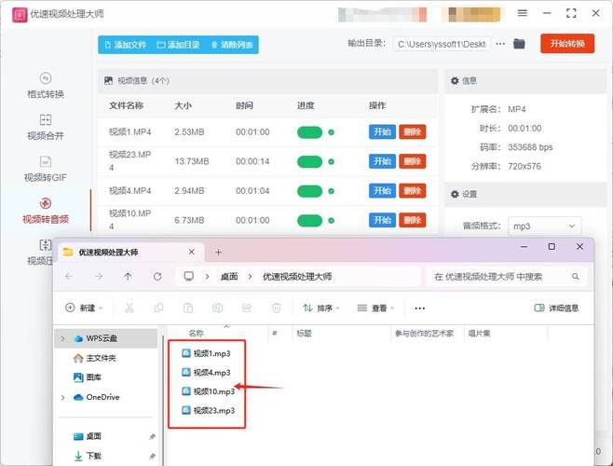Viewport: 613px width, 466px height.
Task: Delete the 视频10.MP4 row
Action: coord(412,220)
